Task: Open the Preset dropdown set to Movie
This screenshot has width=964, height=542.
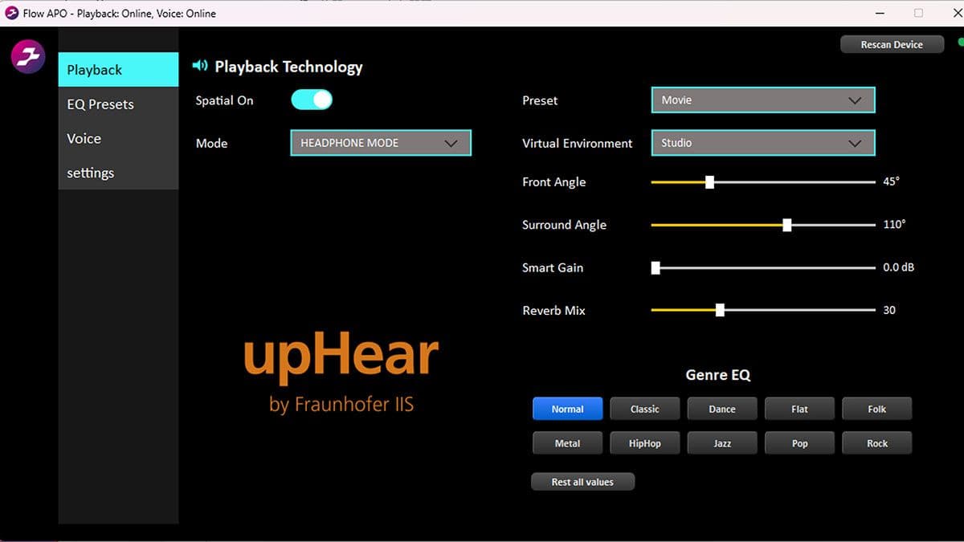Action: [x=762, y=100]
